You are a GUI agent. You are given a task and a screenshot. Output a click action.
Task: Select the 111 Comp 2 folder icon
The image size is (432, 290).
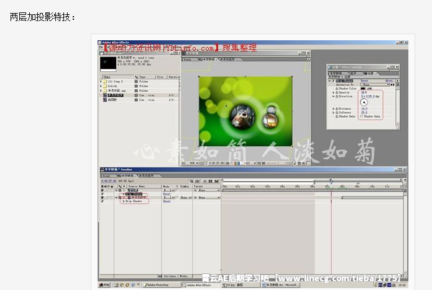coord(104,82)
